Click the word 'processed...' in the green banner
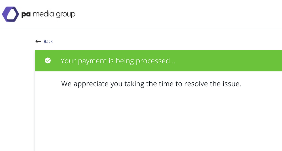Screen dimensions: 282x151 tap(156, 61)
